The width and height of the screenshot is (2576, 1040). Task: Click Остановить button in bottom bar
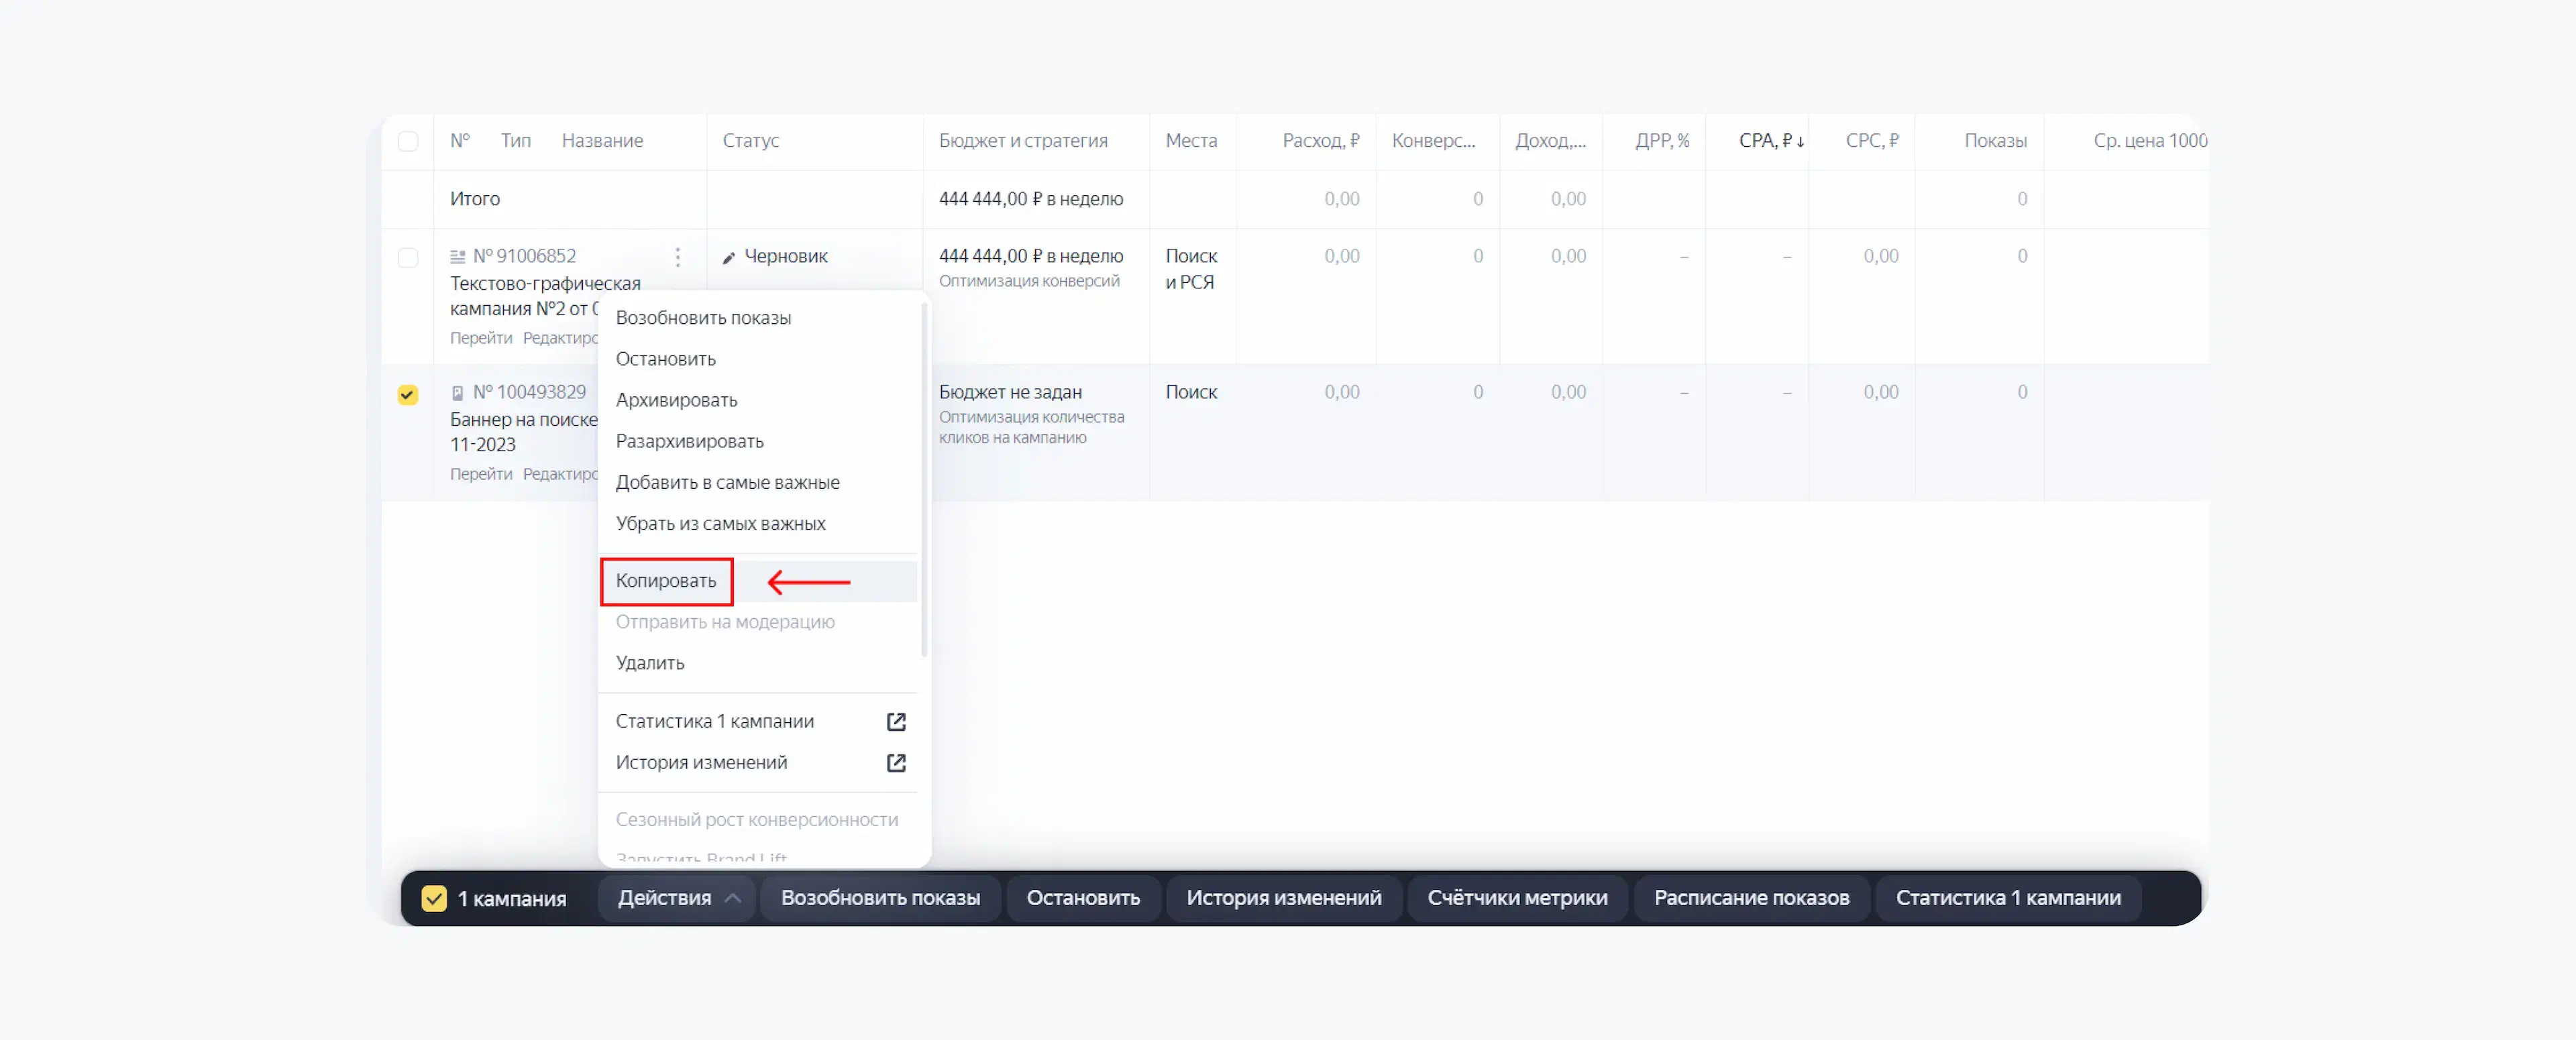pos(1083,899)
